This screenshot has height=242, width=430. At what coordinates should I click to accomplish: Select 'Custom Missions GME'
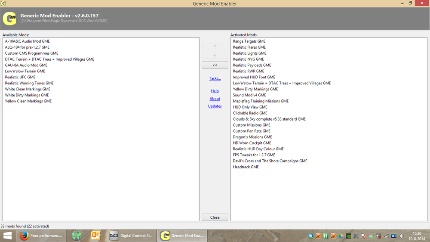[252, 125]
